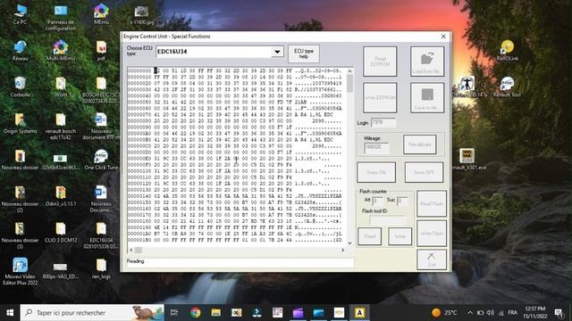Screen dimensions: 572x321
Task: Select the Multi-MEmu desktop icon
Action: pyautogui.click(x=61, y=51)
